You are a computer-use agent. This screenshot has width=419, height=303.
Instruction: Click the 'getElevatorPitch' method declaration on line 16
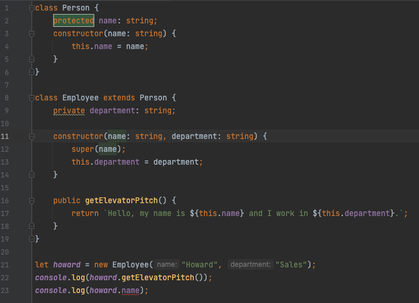pyautogui.click(x=121, y=200)
